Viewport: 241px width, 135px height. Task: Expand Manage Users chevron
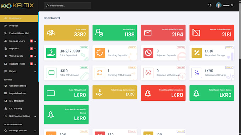click(35, 41)
